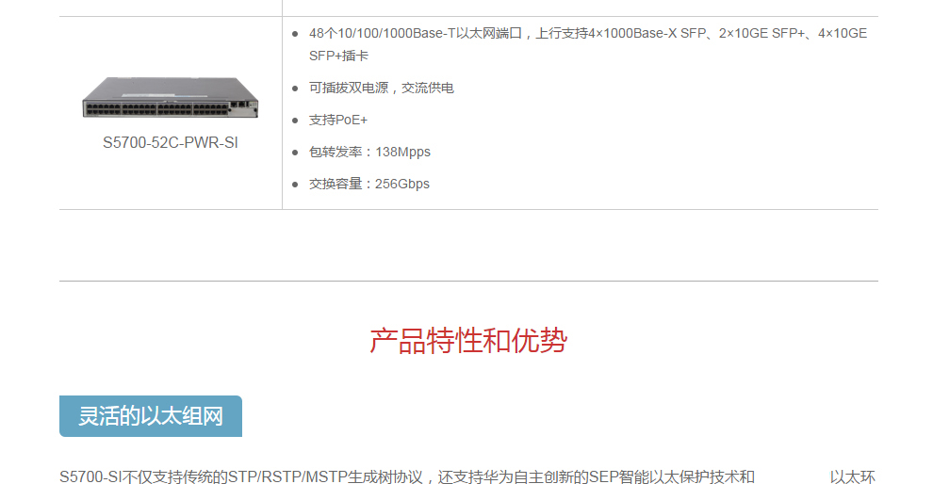Click the bullet dot beside 包转发率
This screenshot has height=484, width=933.
[x=295, y=153]
